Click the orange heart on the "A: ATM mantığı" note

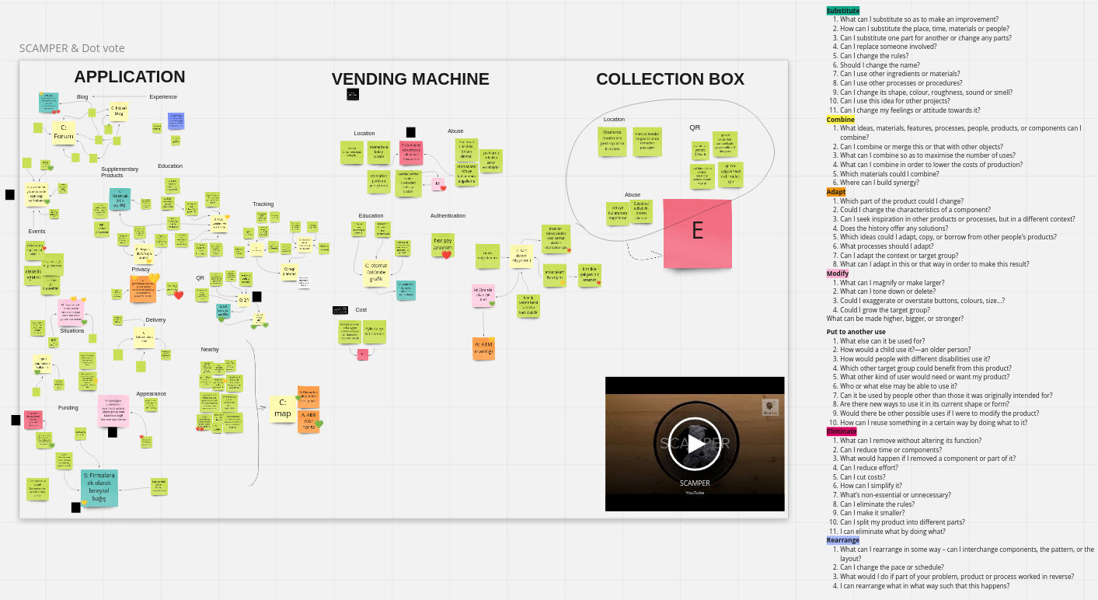tap(492, 339)
